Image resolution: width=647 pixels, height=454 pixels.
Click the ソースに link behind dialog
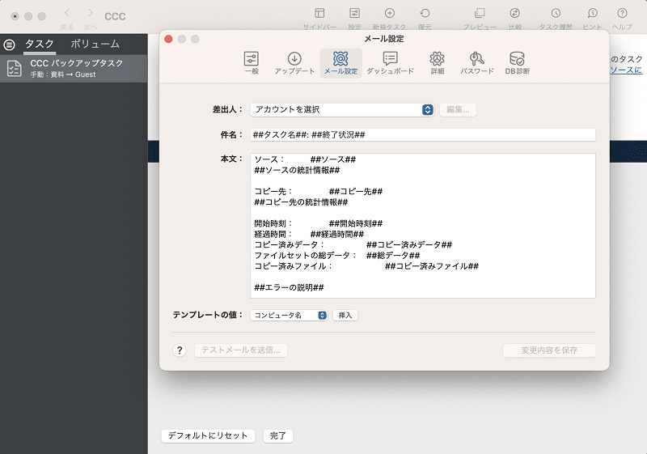coord(626,70)
